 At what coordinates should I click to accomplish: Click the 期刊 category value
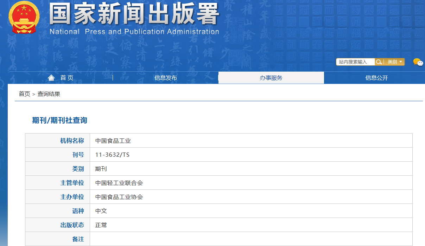pos(101,169)
